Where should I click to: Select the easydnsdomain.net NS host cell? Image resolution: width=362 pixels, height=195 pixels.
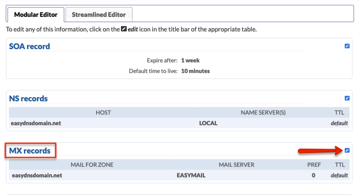coord(36,123)
